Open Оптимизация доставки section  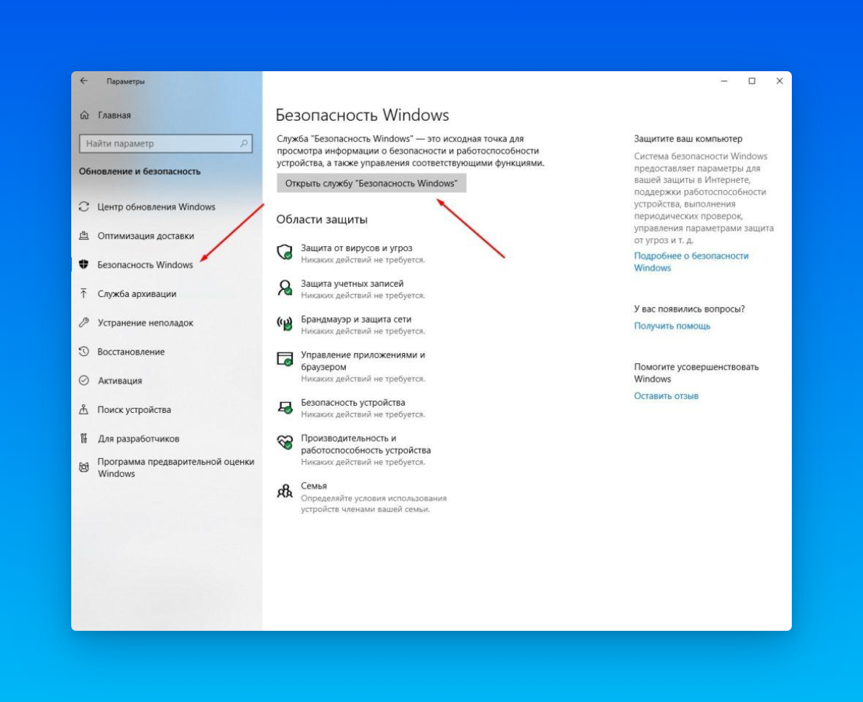click(146, 236)
